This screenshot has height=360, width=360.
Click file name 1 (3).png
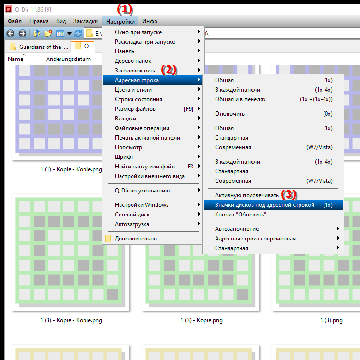coord(331,320)
